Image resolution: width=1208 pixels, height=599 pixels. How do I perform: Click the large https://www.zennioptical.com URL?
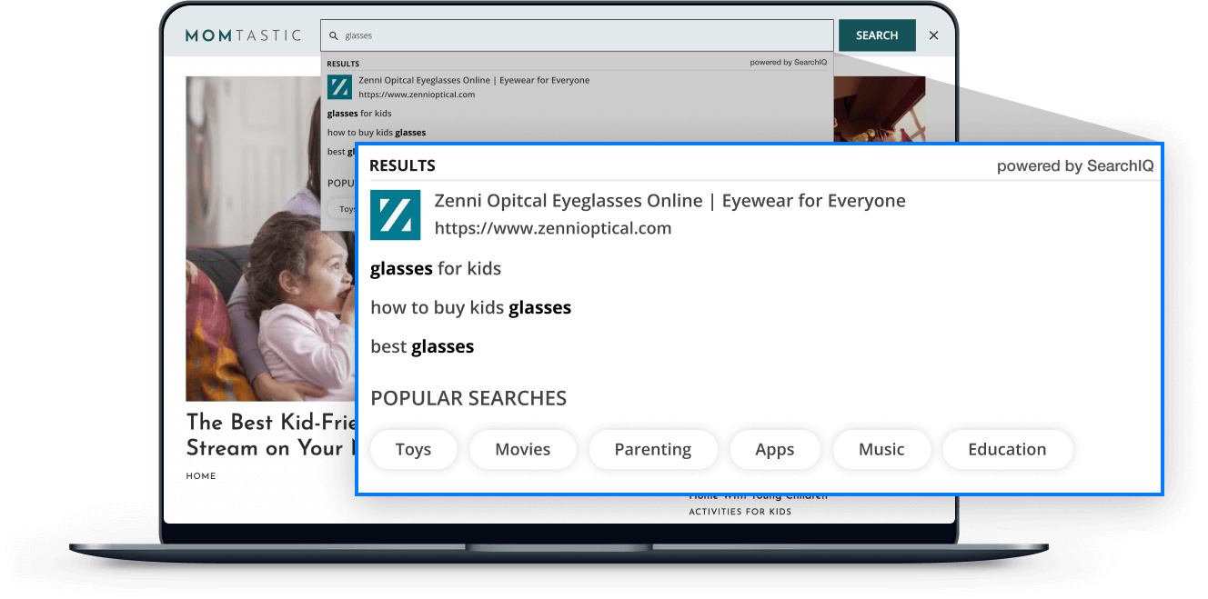pos(553,228)
